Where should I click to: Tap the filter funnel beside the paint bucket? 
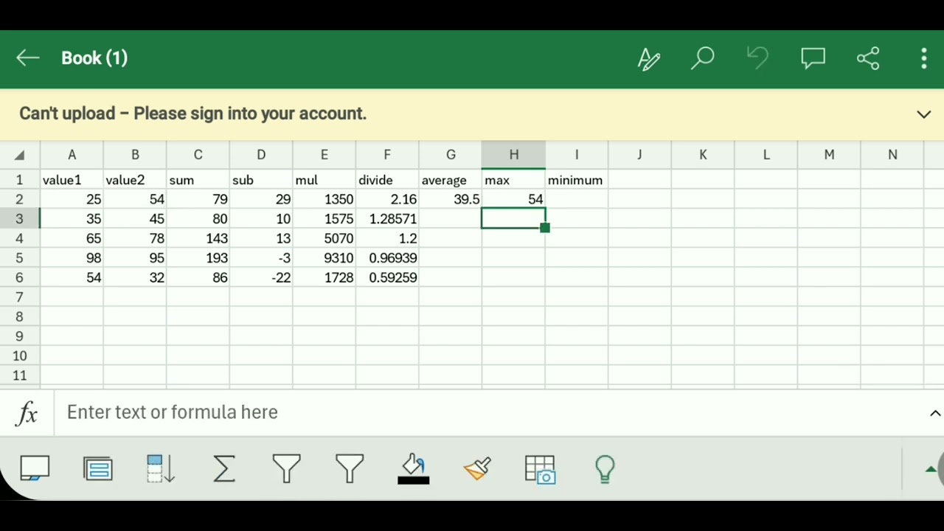coord(350,469)
